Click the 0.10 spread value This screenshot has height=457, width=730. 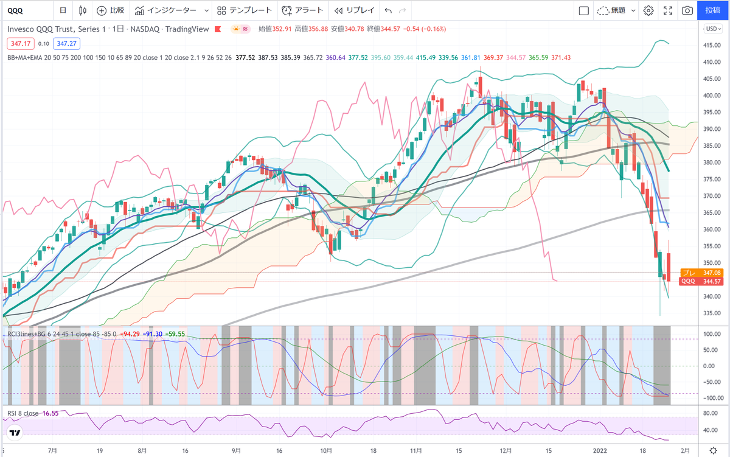[43, 43]
